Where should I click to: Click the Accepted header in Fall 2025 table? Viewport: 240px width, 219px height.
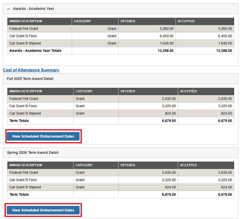tap(188, 91)
